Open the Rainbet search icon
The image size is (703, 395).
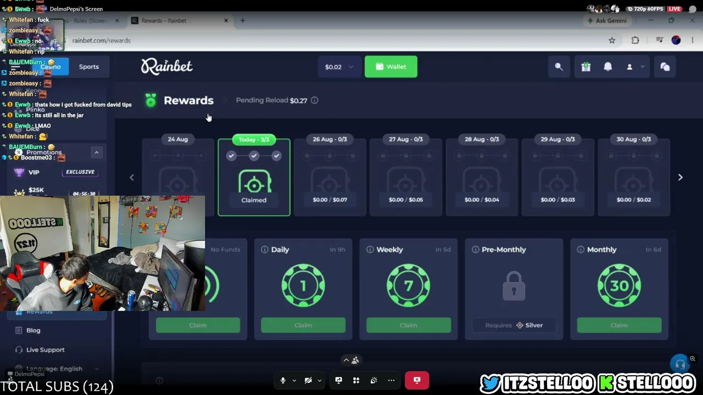tap(559, 67)
